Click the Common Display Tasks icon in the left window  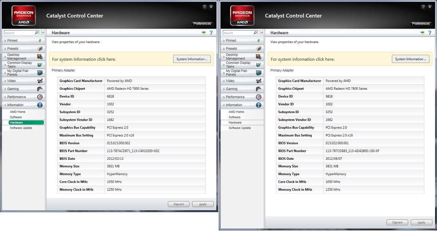40,65
